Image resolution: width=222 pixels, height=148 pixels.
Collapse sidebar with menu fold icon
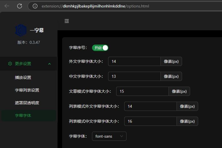tap(67, 21)
